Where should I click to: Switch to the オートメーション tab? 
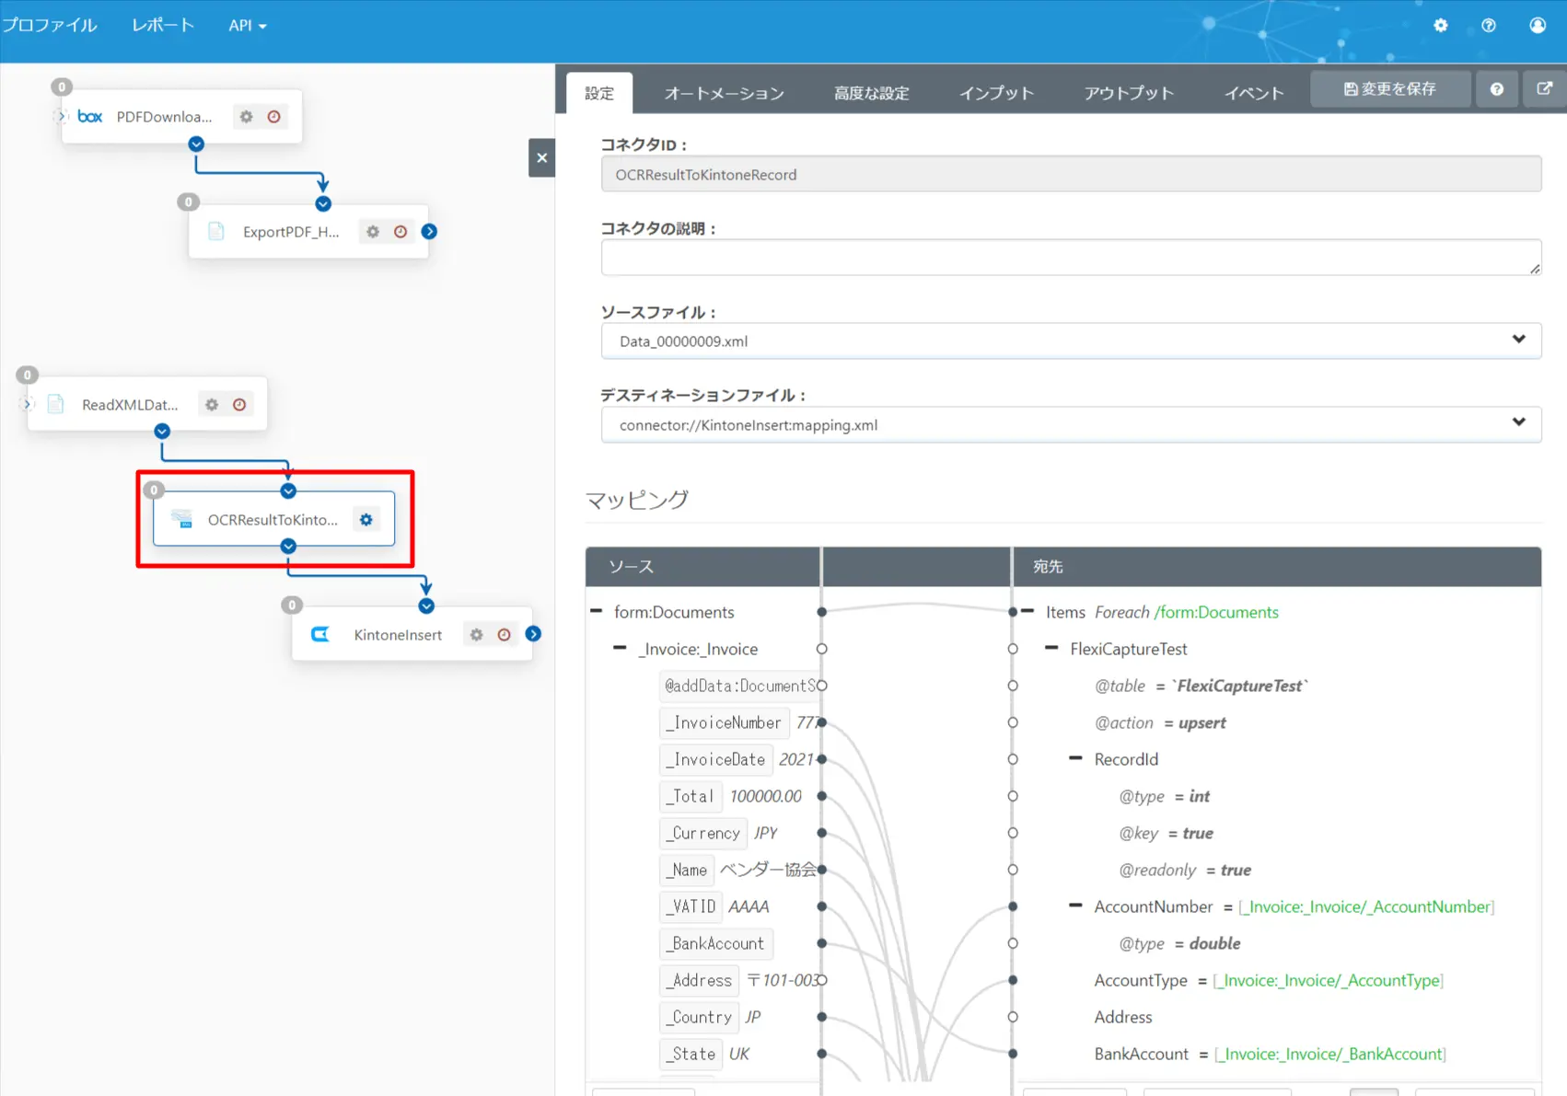[725, 93]
